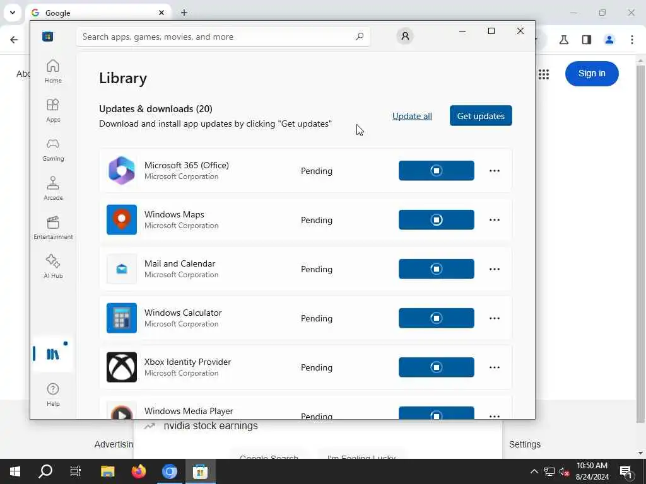The image size is (646, 484).
Task: Open the Gaming section
Action: point(53,149)
